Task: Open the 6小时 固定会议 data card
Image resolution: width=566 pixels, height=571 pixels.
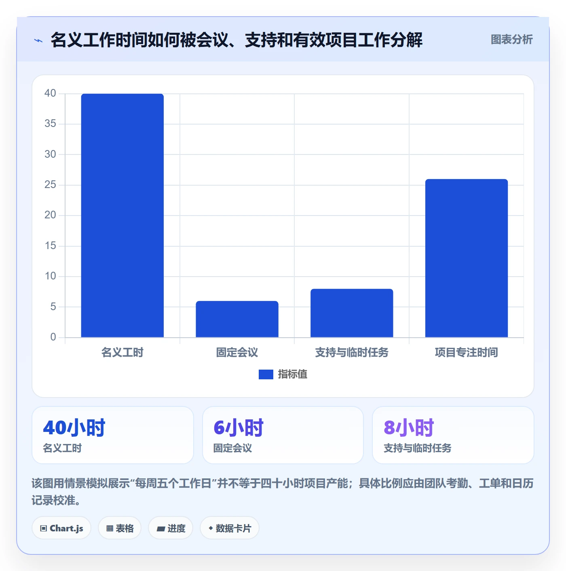Action: tap(283, 435)
